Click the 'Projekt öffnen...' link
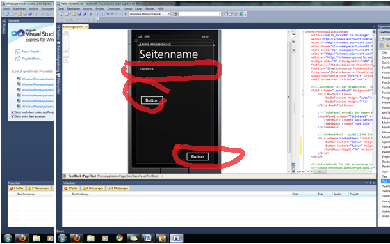Viewport: 390px width, 244px height. pos(31,59)
